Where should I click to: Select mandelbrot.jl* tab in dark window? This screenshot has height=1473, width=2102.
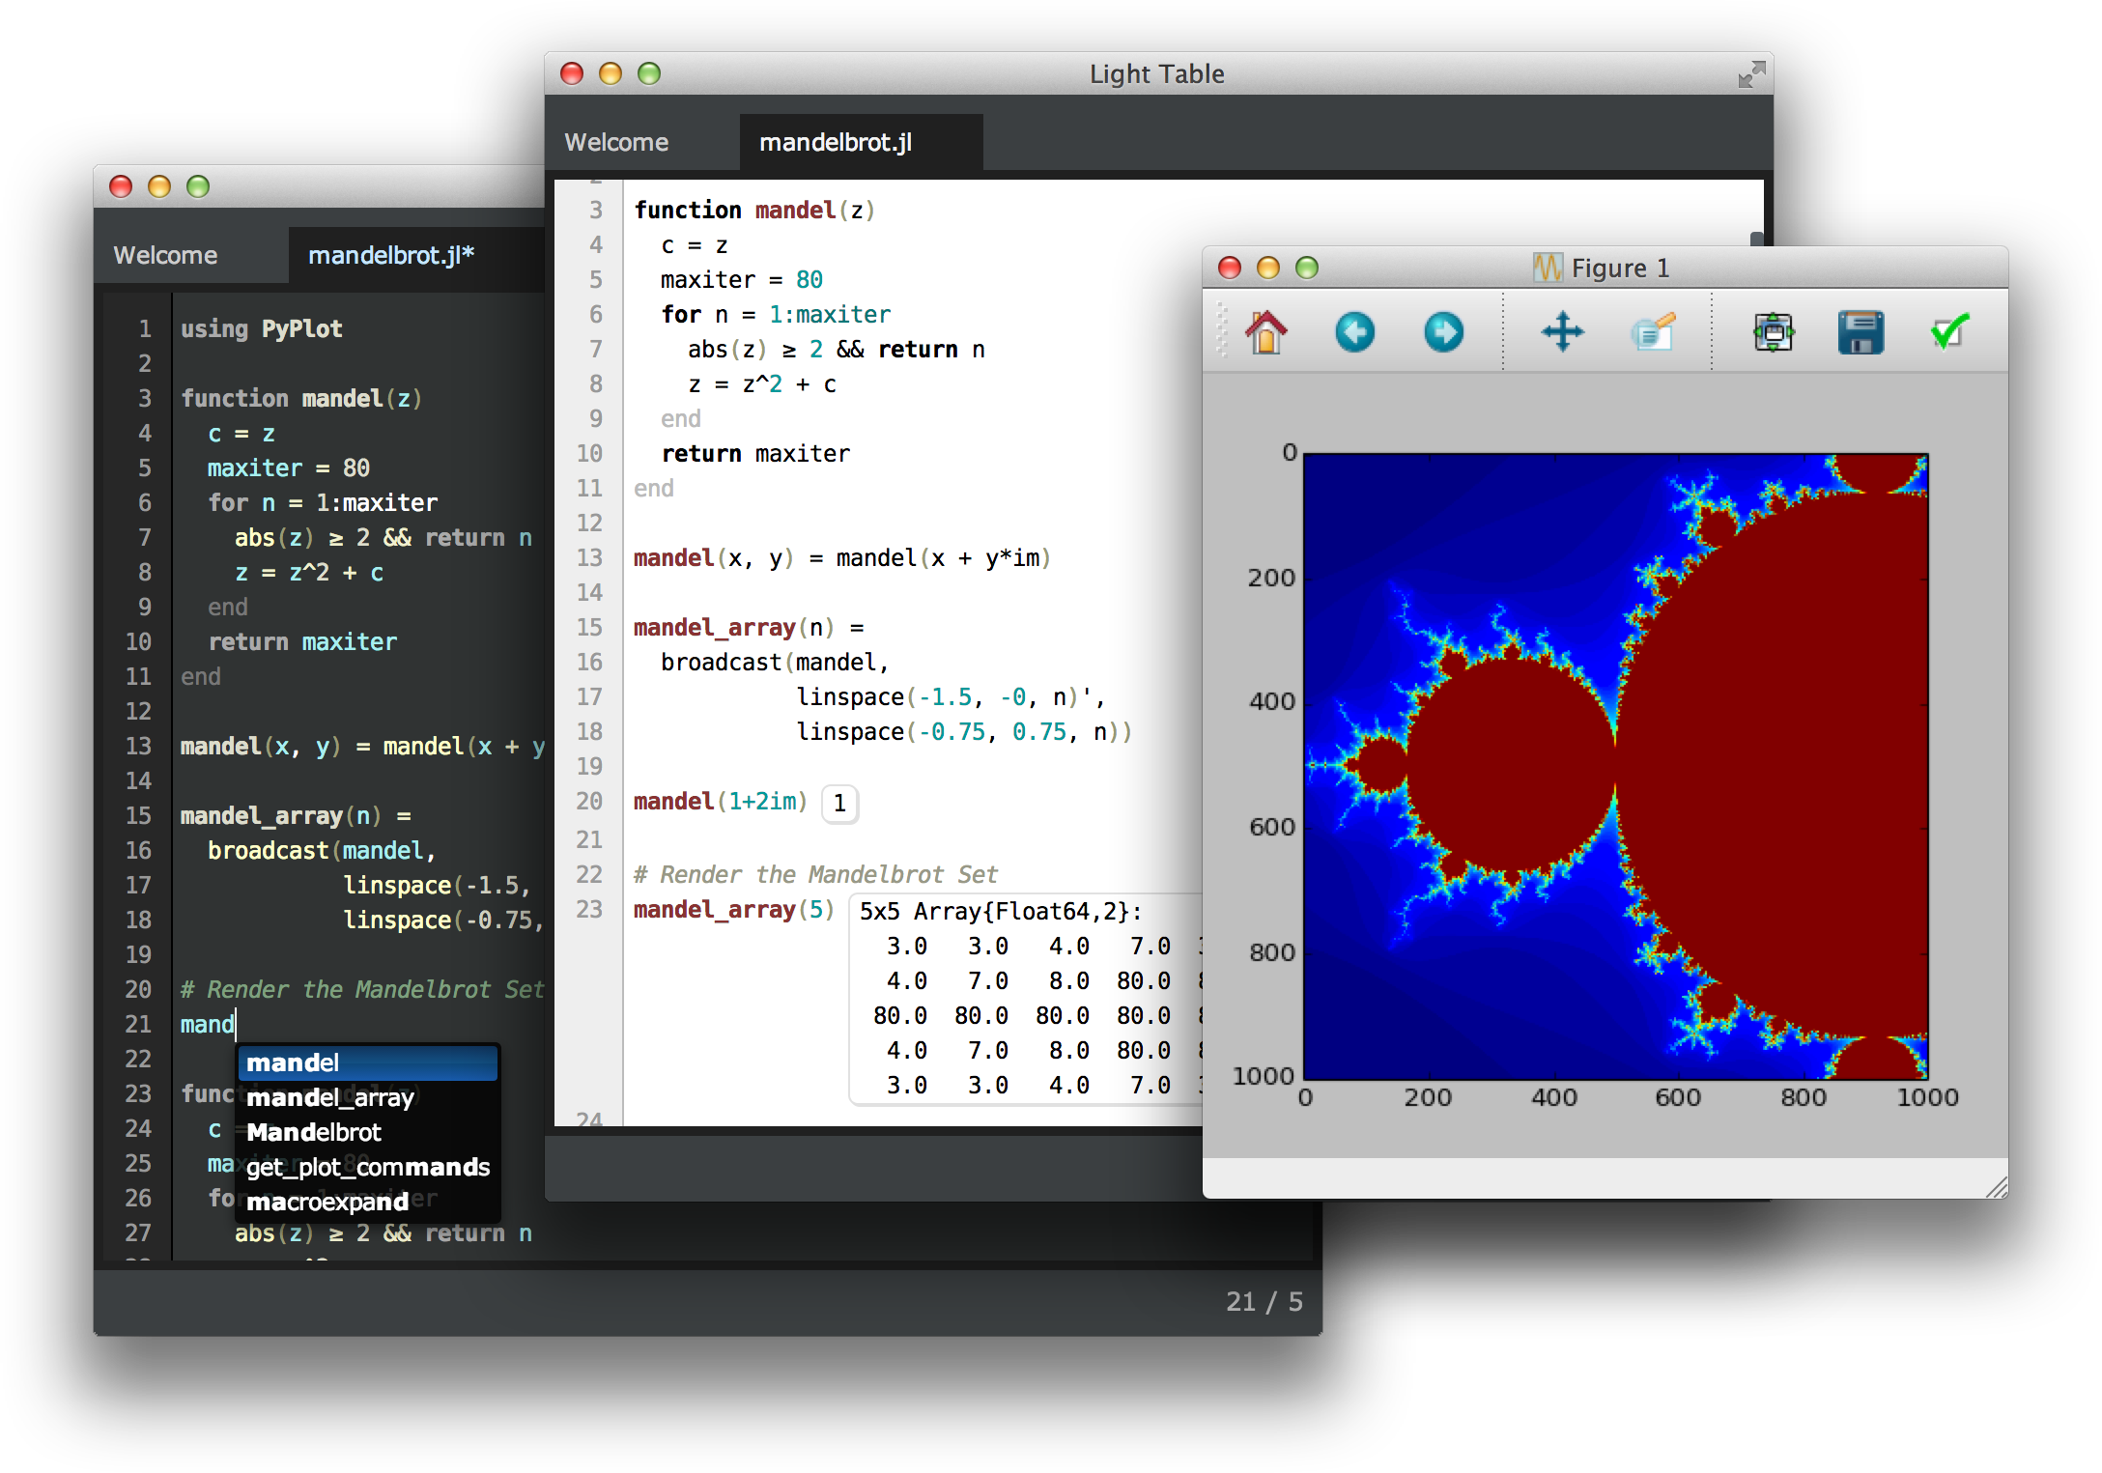coord(391,256)
